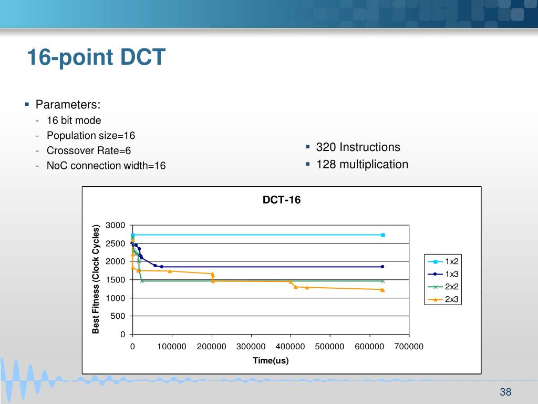Click 'NoC connection width=16' text
538x404 pixels.
pyautogui.click(x=106, y=166)
